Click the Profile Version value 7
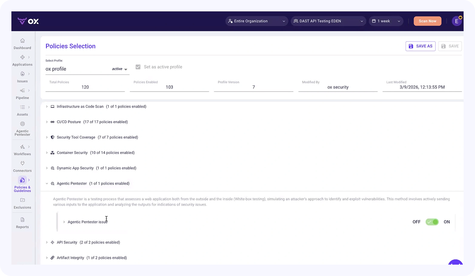 (x=254, y=87)
